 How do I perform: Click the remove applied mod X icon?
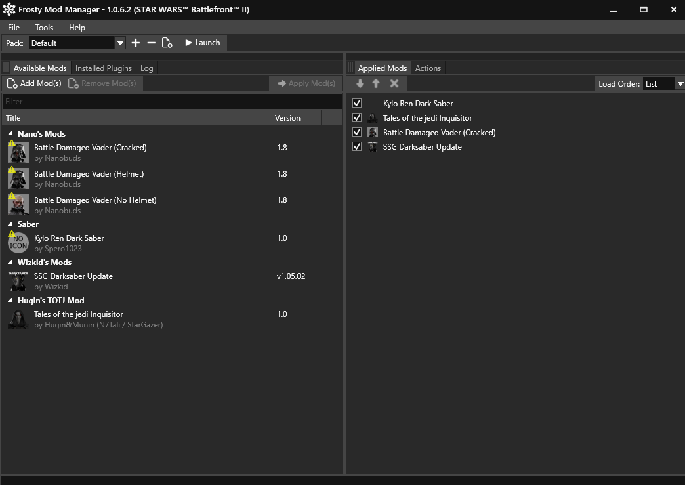pos(394,83)
